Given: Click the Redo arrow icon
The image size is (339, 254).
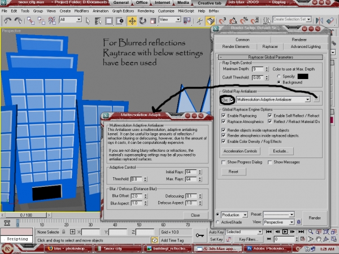Looking at the screenshot, I should tap(18, 21).
